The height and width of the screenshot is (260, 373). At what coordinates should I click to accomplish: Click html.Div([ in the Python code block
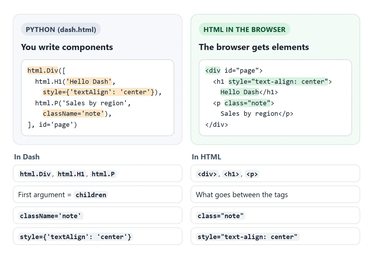pos(47,70)
